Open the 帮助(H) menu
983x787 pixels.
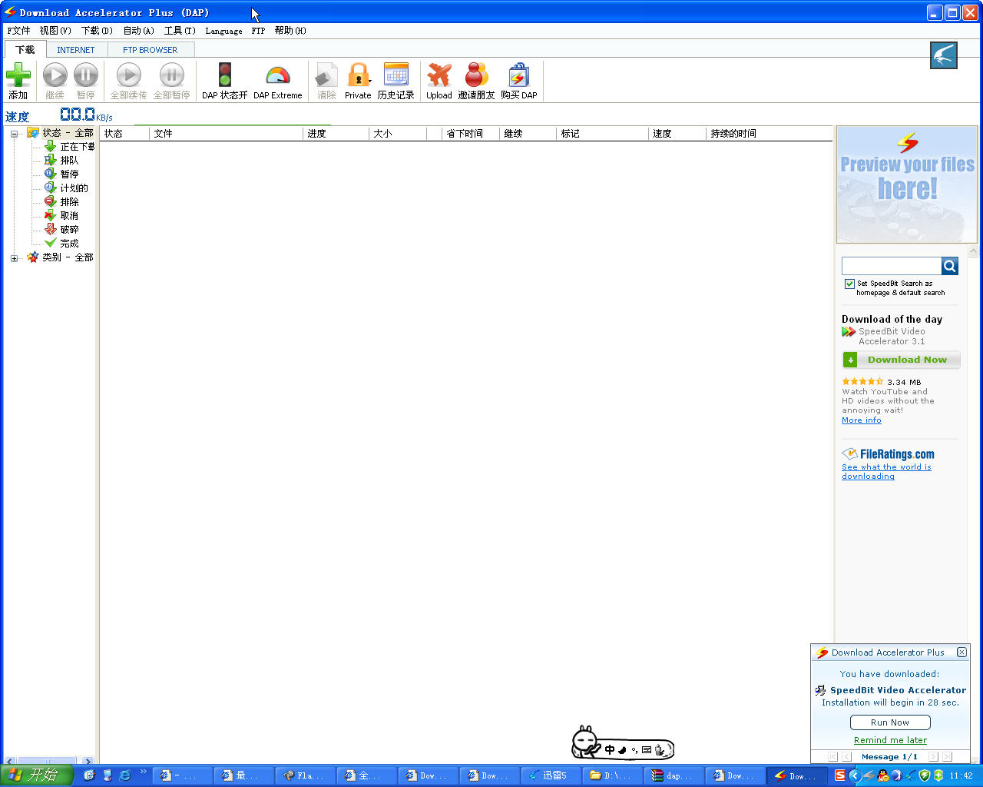pos(290,31)
